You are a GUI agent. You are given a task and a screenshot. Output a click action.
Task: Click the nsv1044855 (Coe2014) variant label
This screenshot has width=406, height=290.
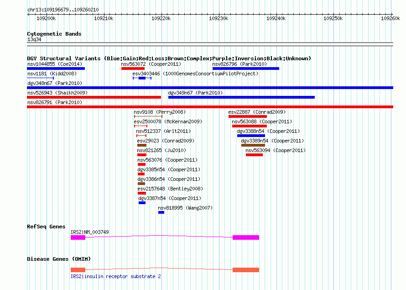pyautogui.click(x=55, y=64)
